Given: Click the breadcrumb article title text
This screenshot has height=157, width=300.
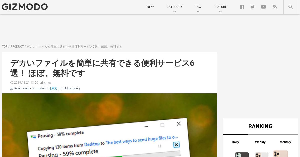Looking at the screenshot, I should click(x=74, y=47).
